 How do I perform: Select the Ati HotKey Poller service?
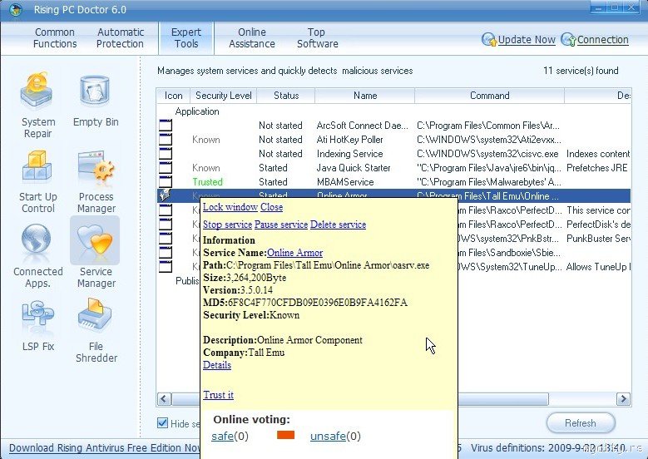[393, 139]
